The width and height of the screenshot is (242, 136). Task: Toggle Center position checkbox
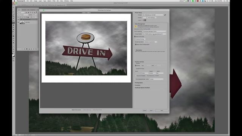136,65
